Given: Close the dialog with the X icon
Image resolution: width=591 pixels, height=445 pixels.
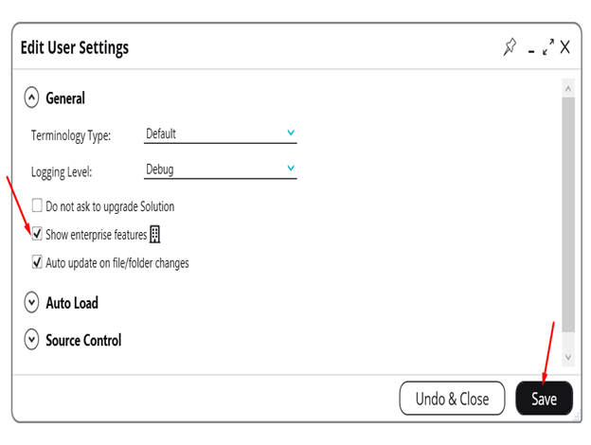Looking at the screenshot, I should coord(564,47).
